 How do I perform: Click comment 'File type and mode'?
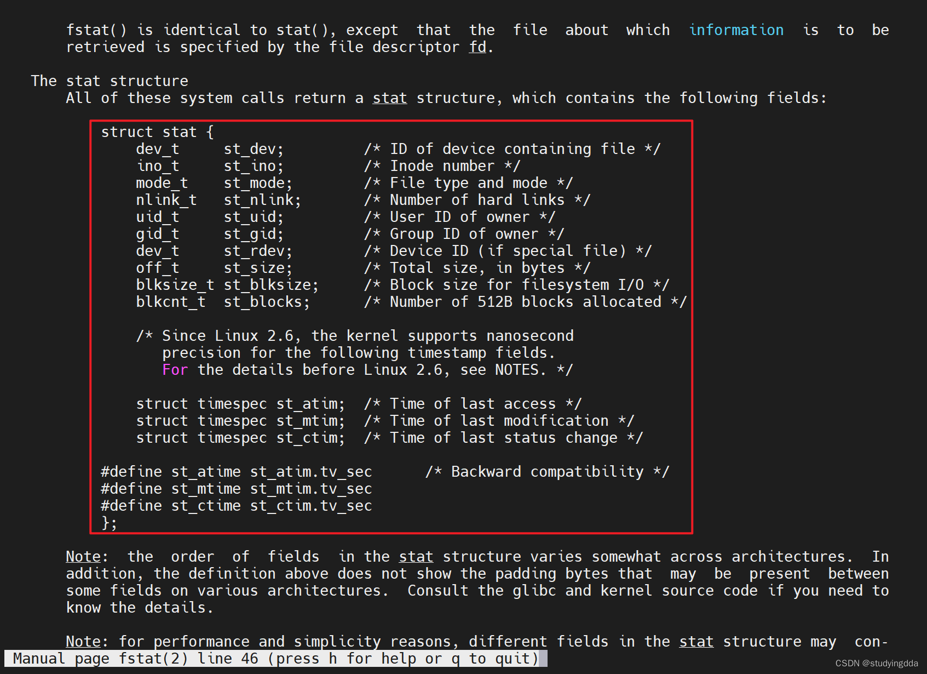(469, 183)
